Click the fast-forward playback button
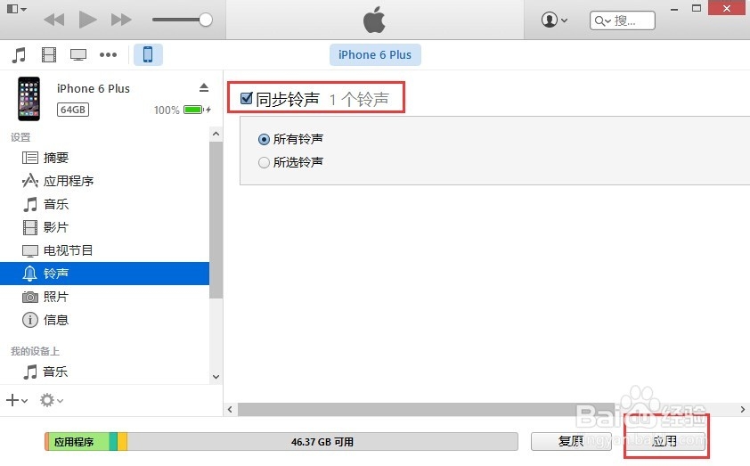The height and width of the screenshot is (466, 750). click(x=121, y=20)
